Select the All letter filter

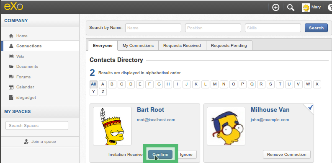93,84
